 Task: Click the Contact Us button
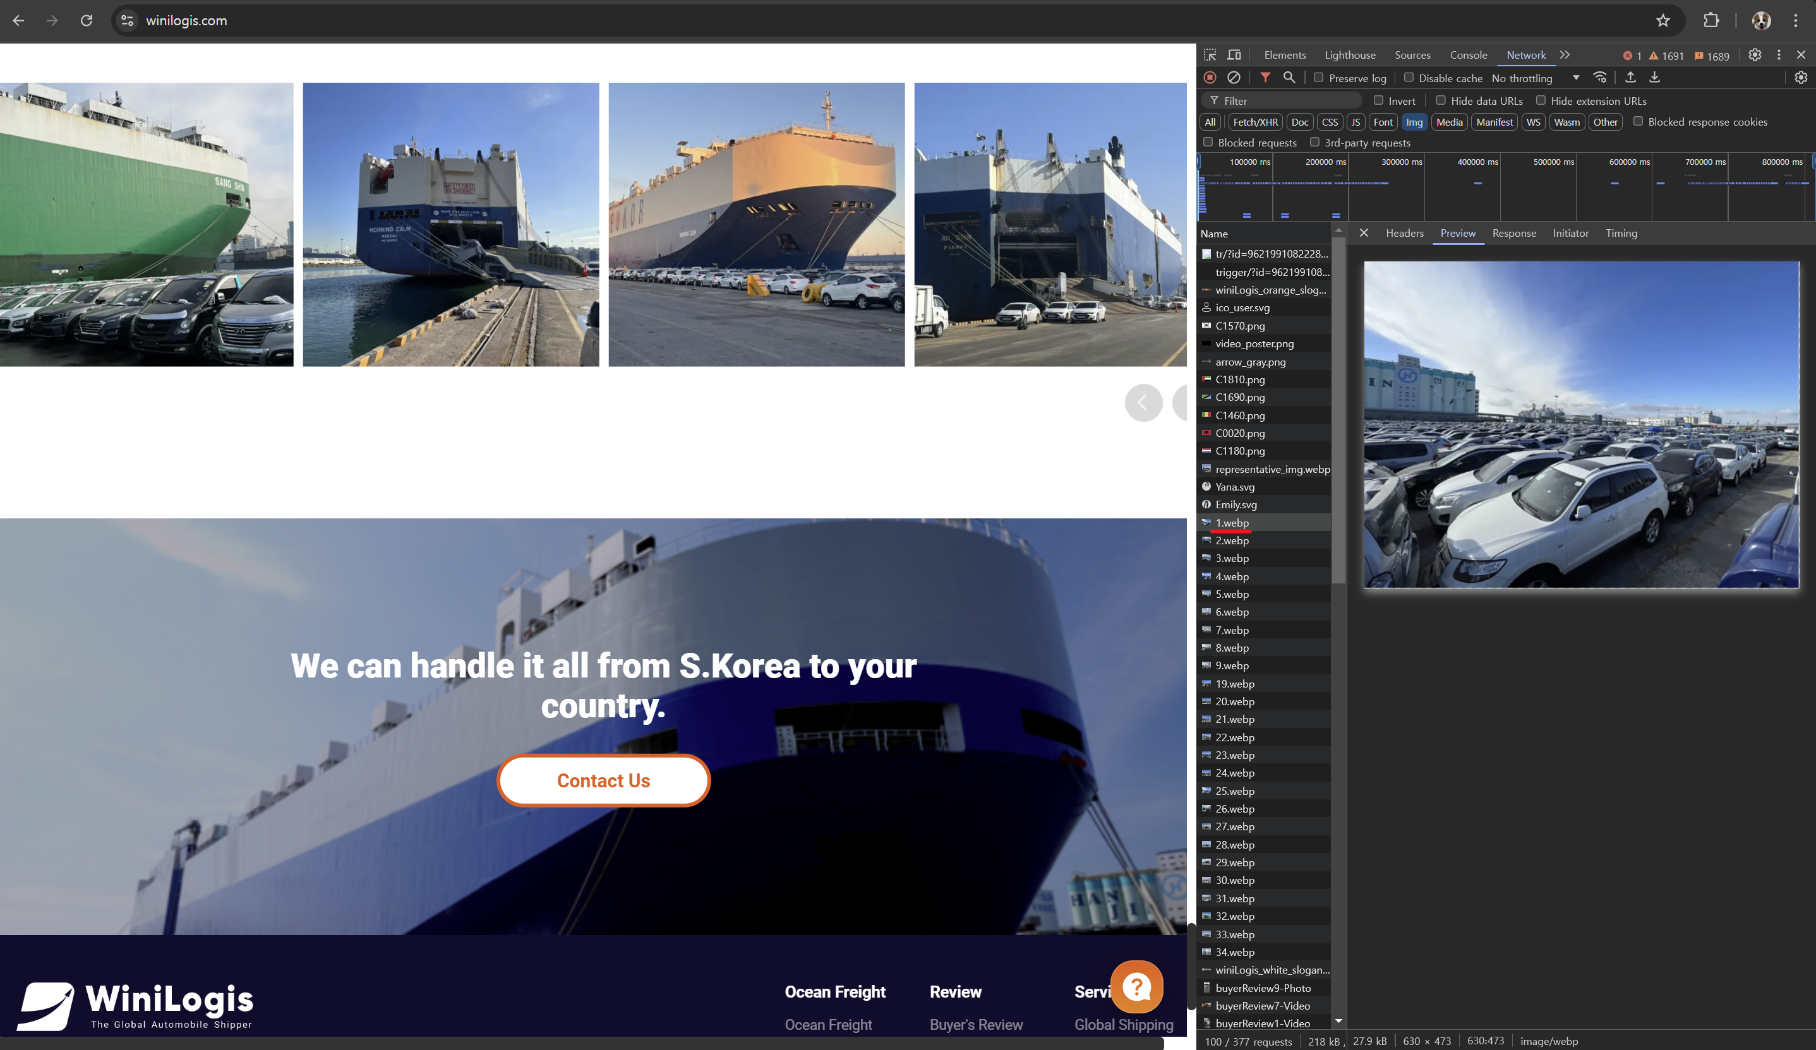[603, 780]
